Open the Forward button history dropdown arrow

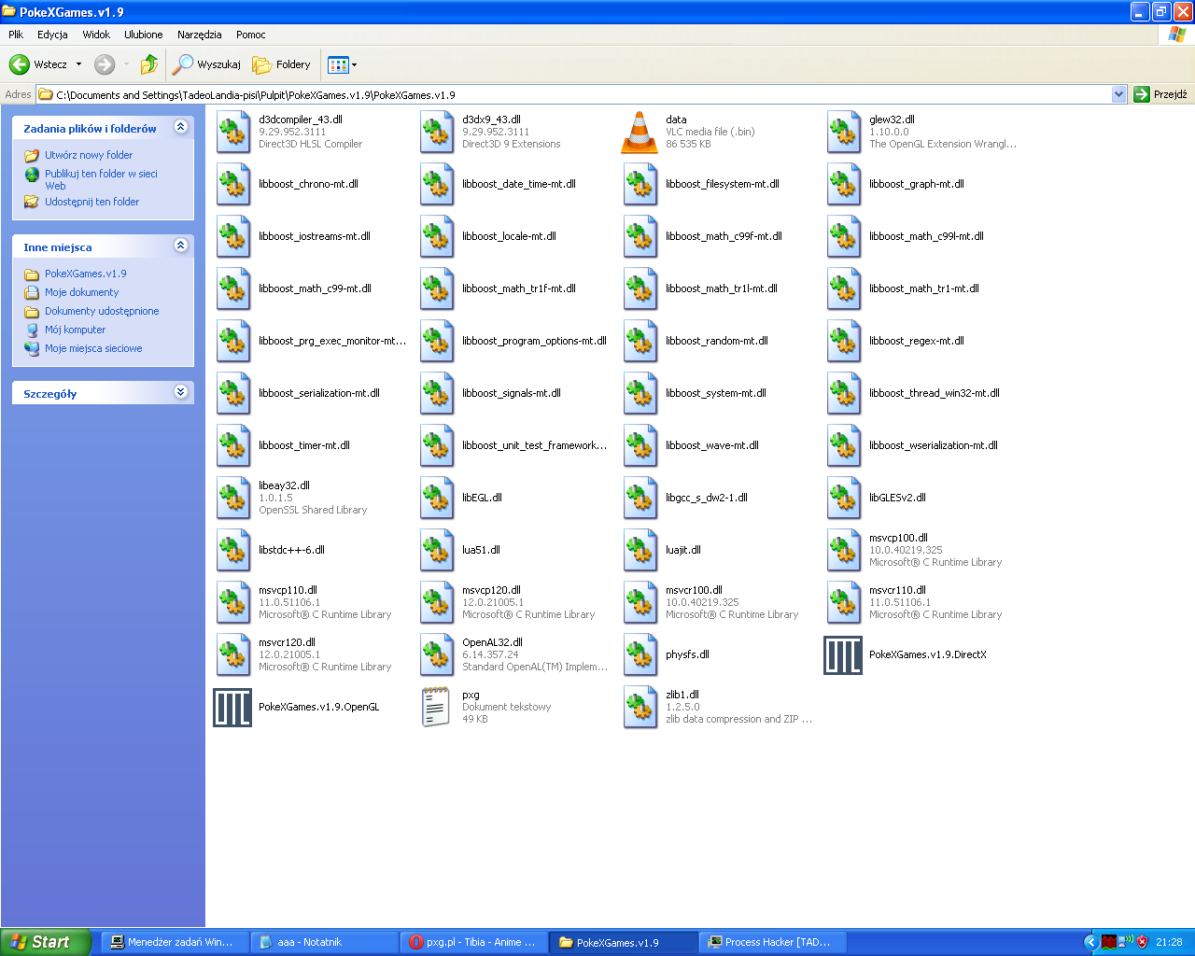coord(126,64)
